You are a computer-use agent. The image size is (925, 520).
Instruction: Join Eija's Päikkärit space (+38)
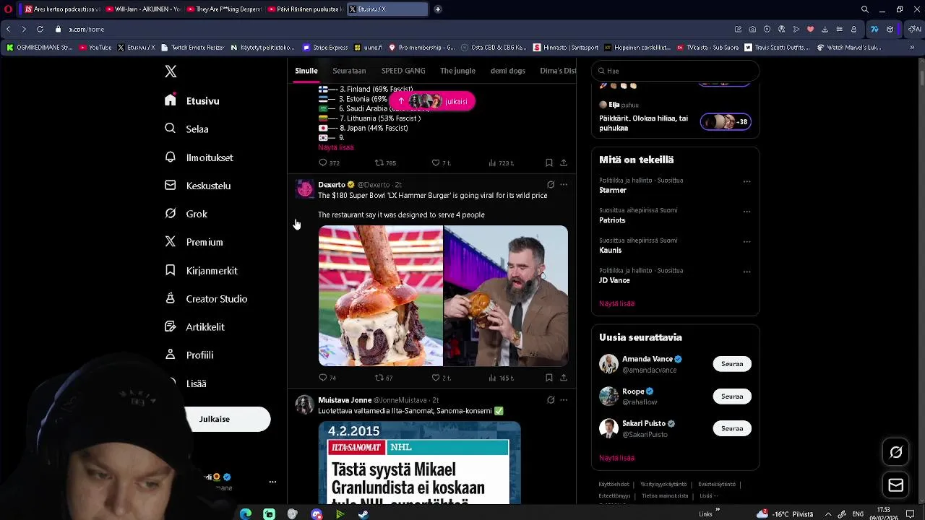click(x=726, y=122)
